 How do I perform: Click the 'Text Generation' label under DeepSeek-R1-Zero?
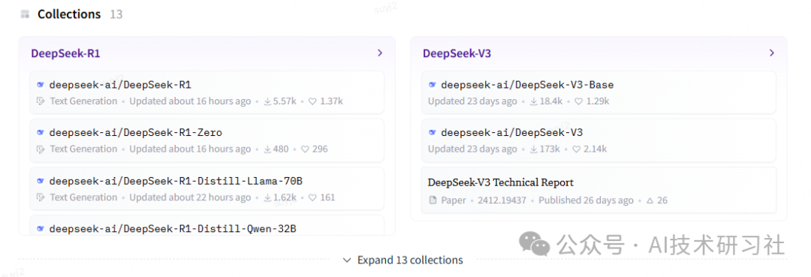point(83,149)
